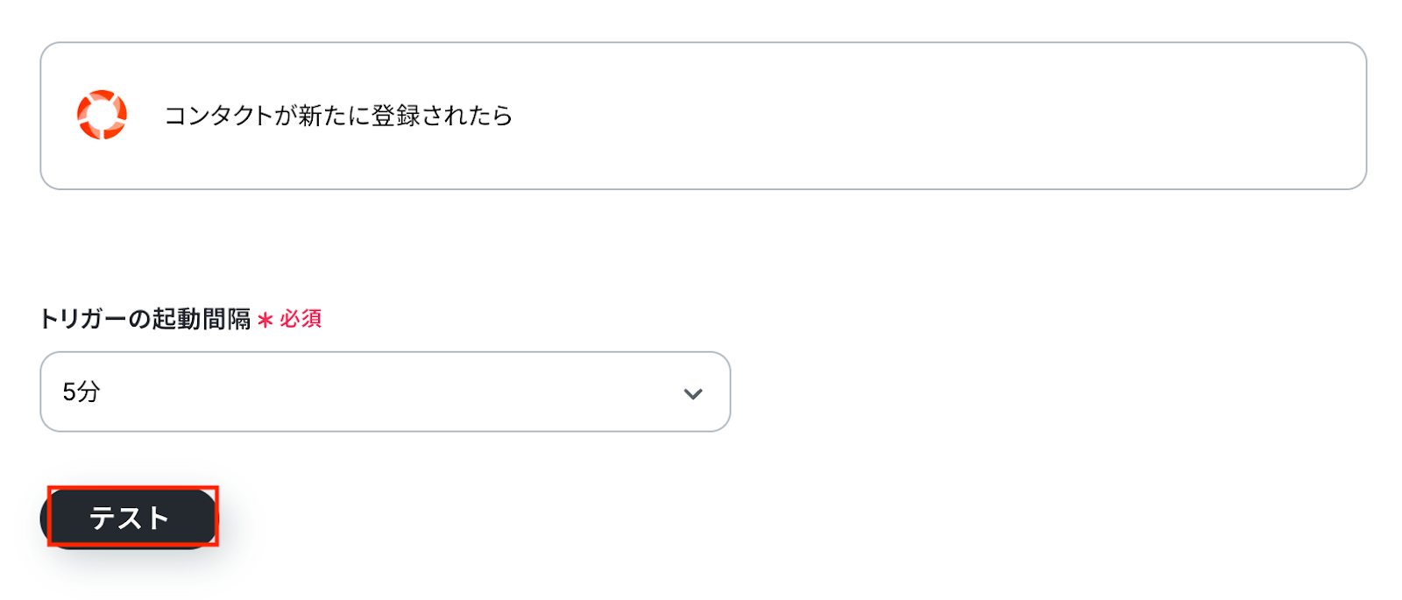Screen dimensions: 1402x600
Task: Click the white center of lifebuoy icon
Action: 103,115
